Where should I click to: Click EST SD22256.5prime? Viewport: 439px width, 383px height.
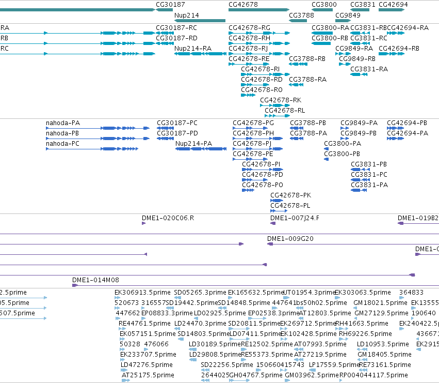point(205,370)
